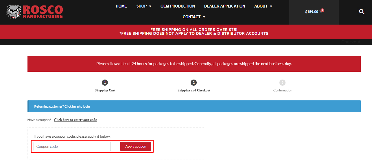Expand the SHOP dropdown menu
The image size is (372, 162).
point(144,6)
